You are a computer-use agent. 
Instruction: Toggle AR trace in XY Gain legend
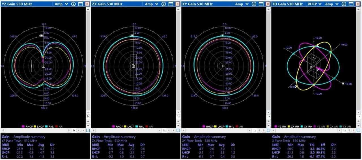(x=240, y=127)
